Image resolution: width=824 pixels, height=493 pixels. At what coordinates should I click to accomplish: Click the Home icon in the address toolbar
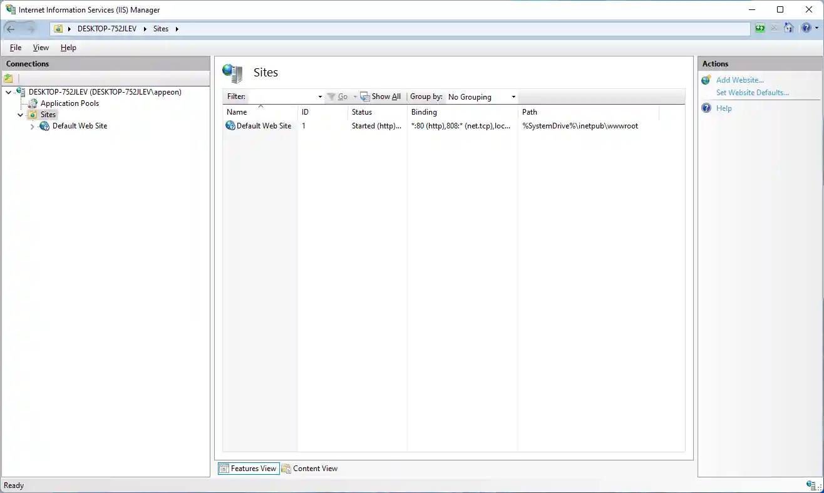pos(789,28)
